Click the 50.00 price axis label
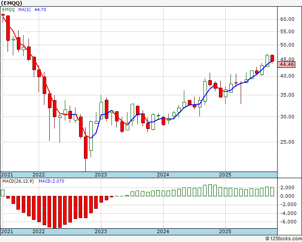302x242 pixels. pos(287,45)
